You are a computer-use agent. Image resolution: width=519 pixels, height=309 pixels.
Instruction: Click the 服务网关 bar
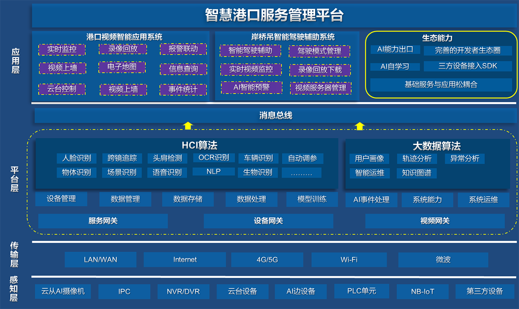103,221
